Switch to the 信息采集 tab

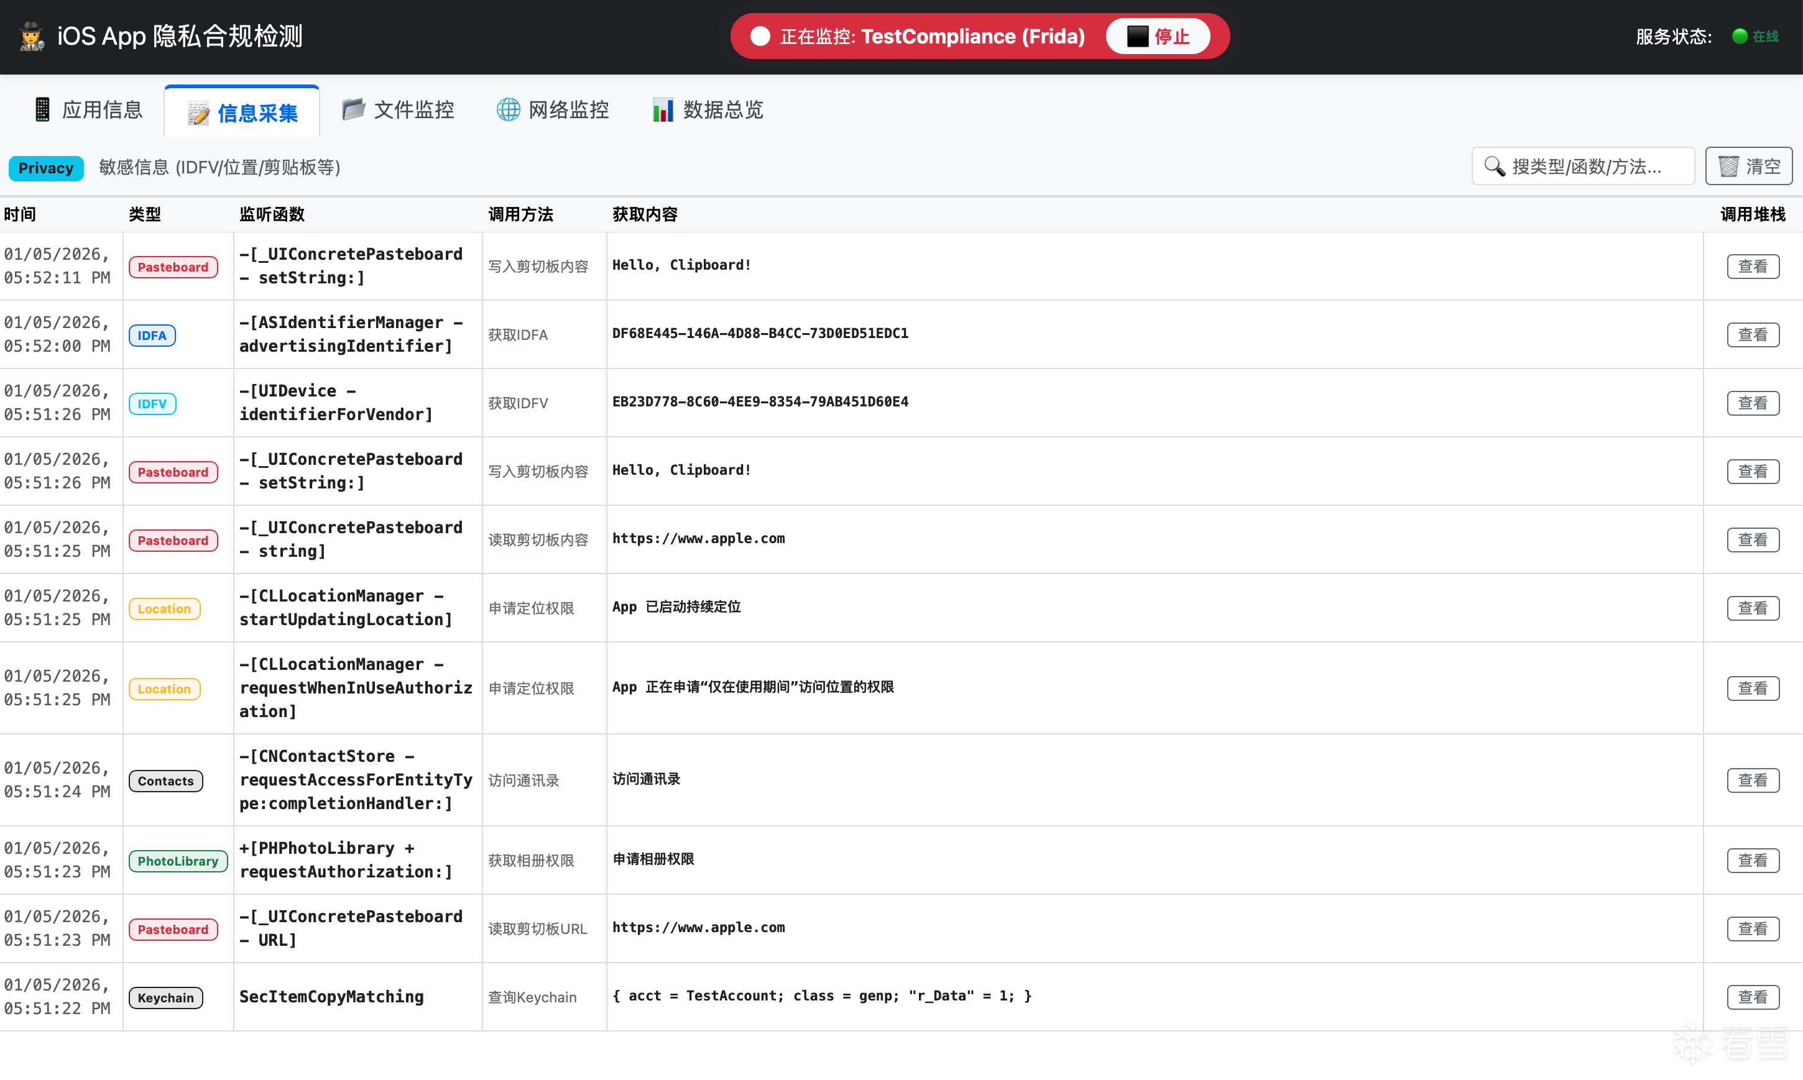[242, 112]
